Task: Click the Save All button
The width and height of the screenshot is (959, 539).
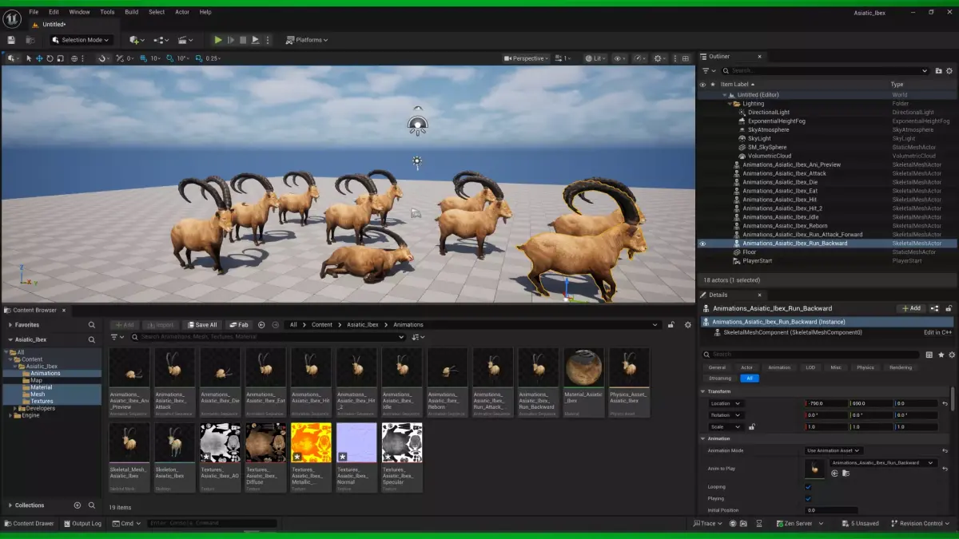Action: coord(202,325)
